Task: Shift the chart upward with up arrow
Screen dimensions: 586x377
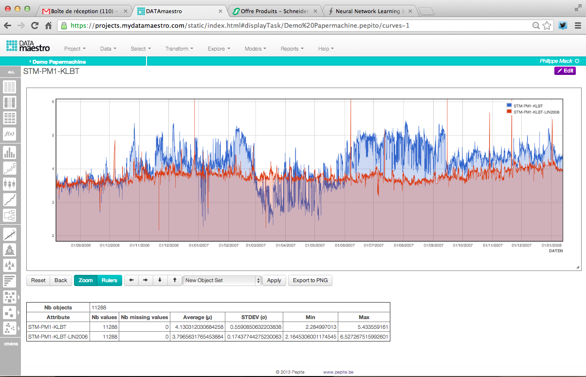Action: 175,281
